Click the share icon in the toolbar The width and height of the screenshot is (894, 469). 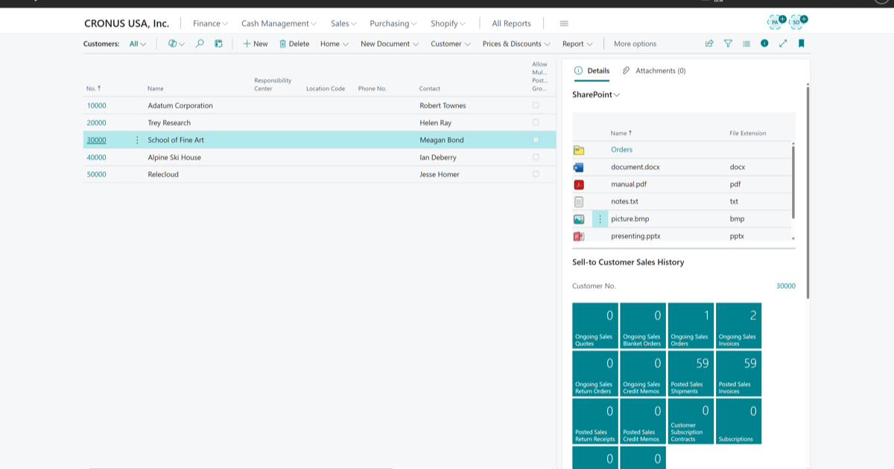tap(709, 44)
